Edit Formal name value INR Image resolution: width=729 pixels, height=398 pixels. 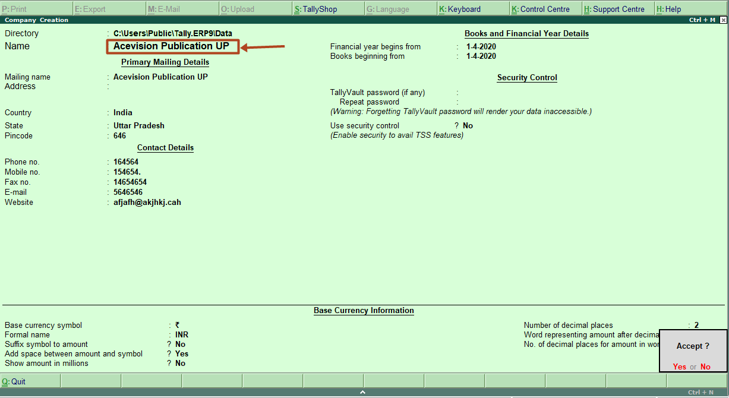coord(182,335)
